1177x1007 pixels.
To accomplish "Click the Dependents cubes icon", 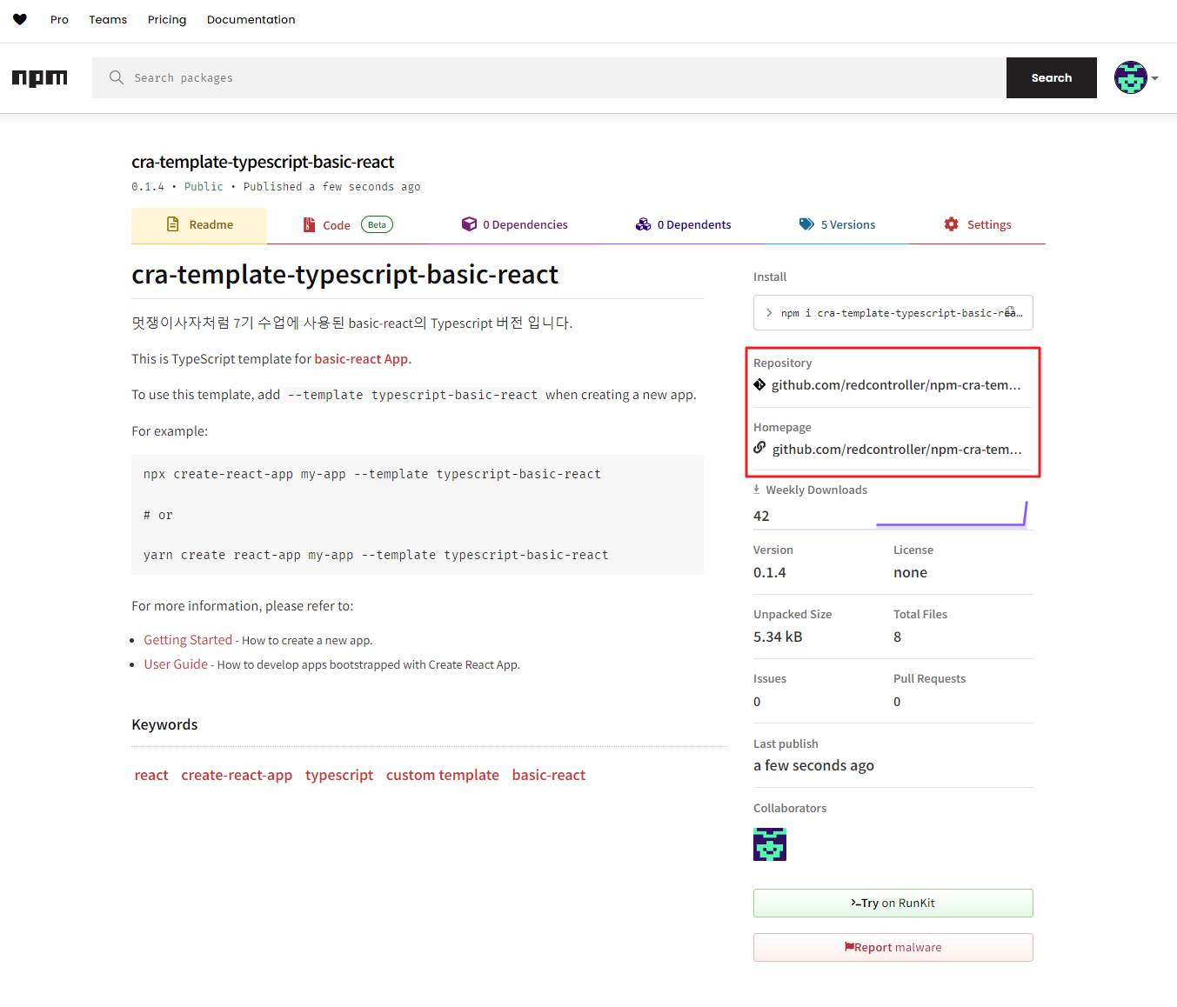I will 643,224.
